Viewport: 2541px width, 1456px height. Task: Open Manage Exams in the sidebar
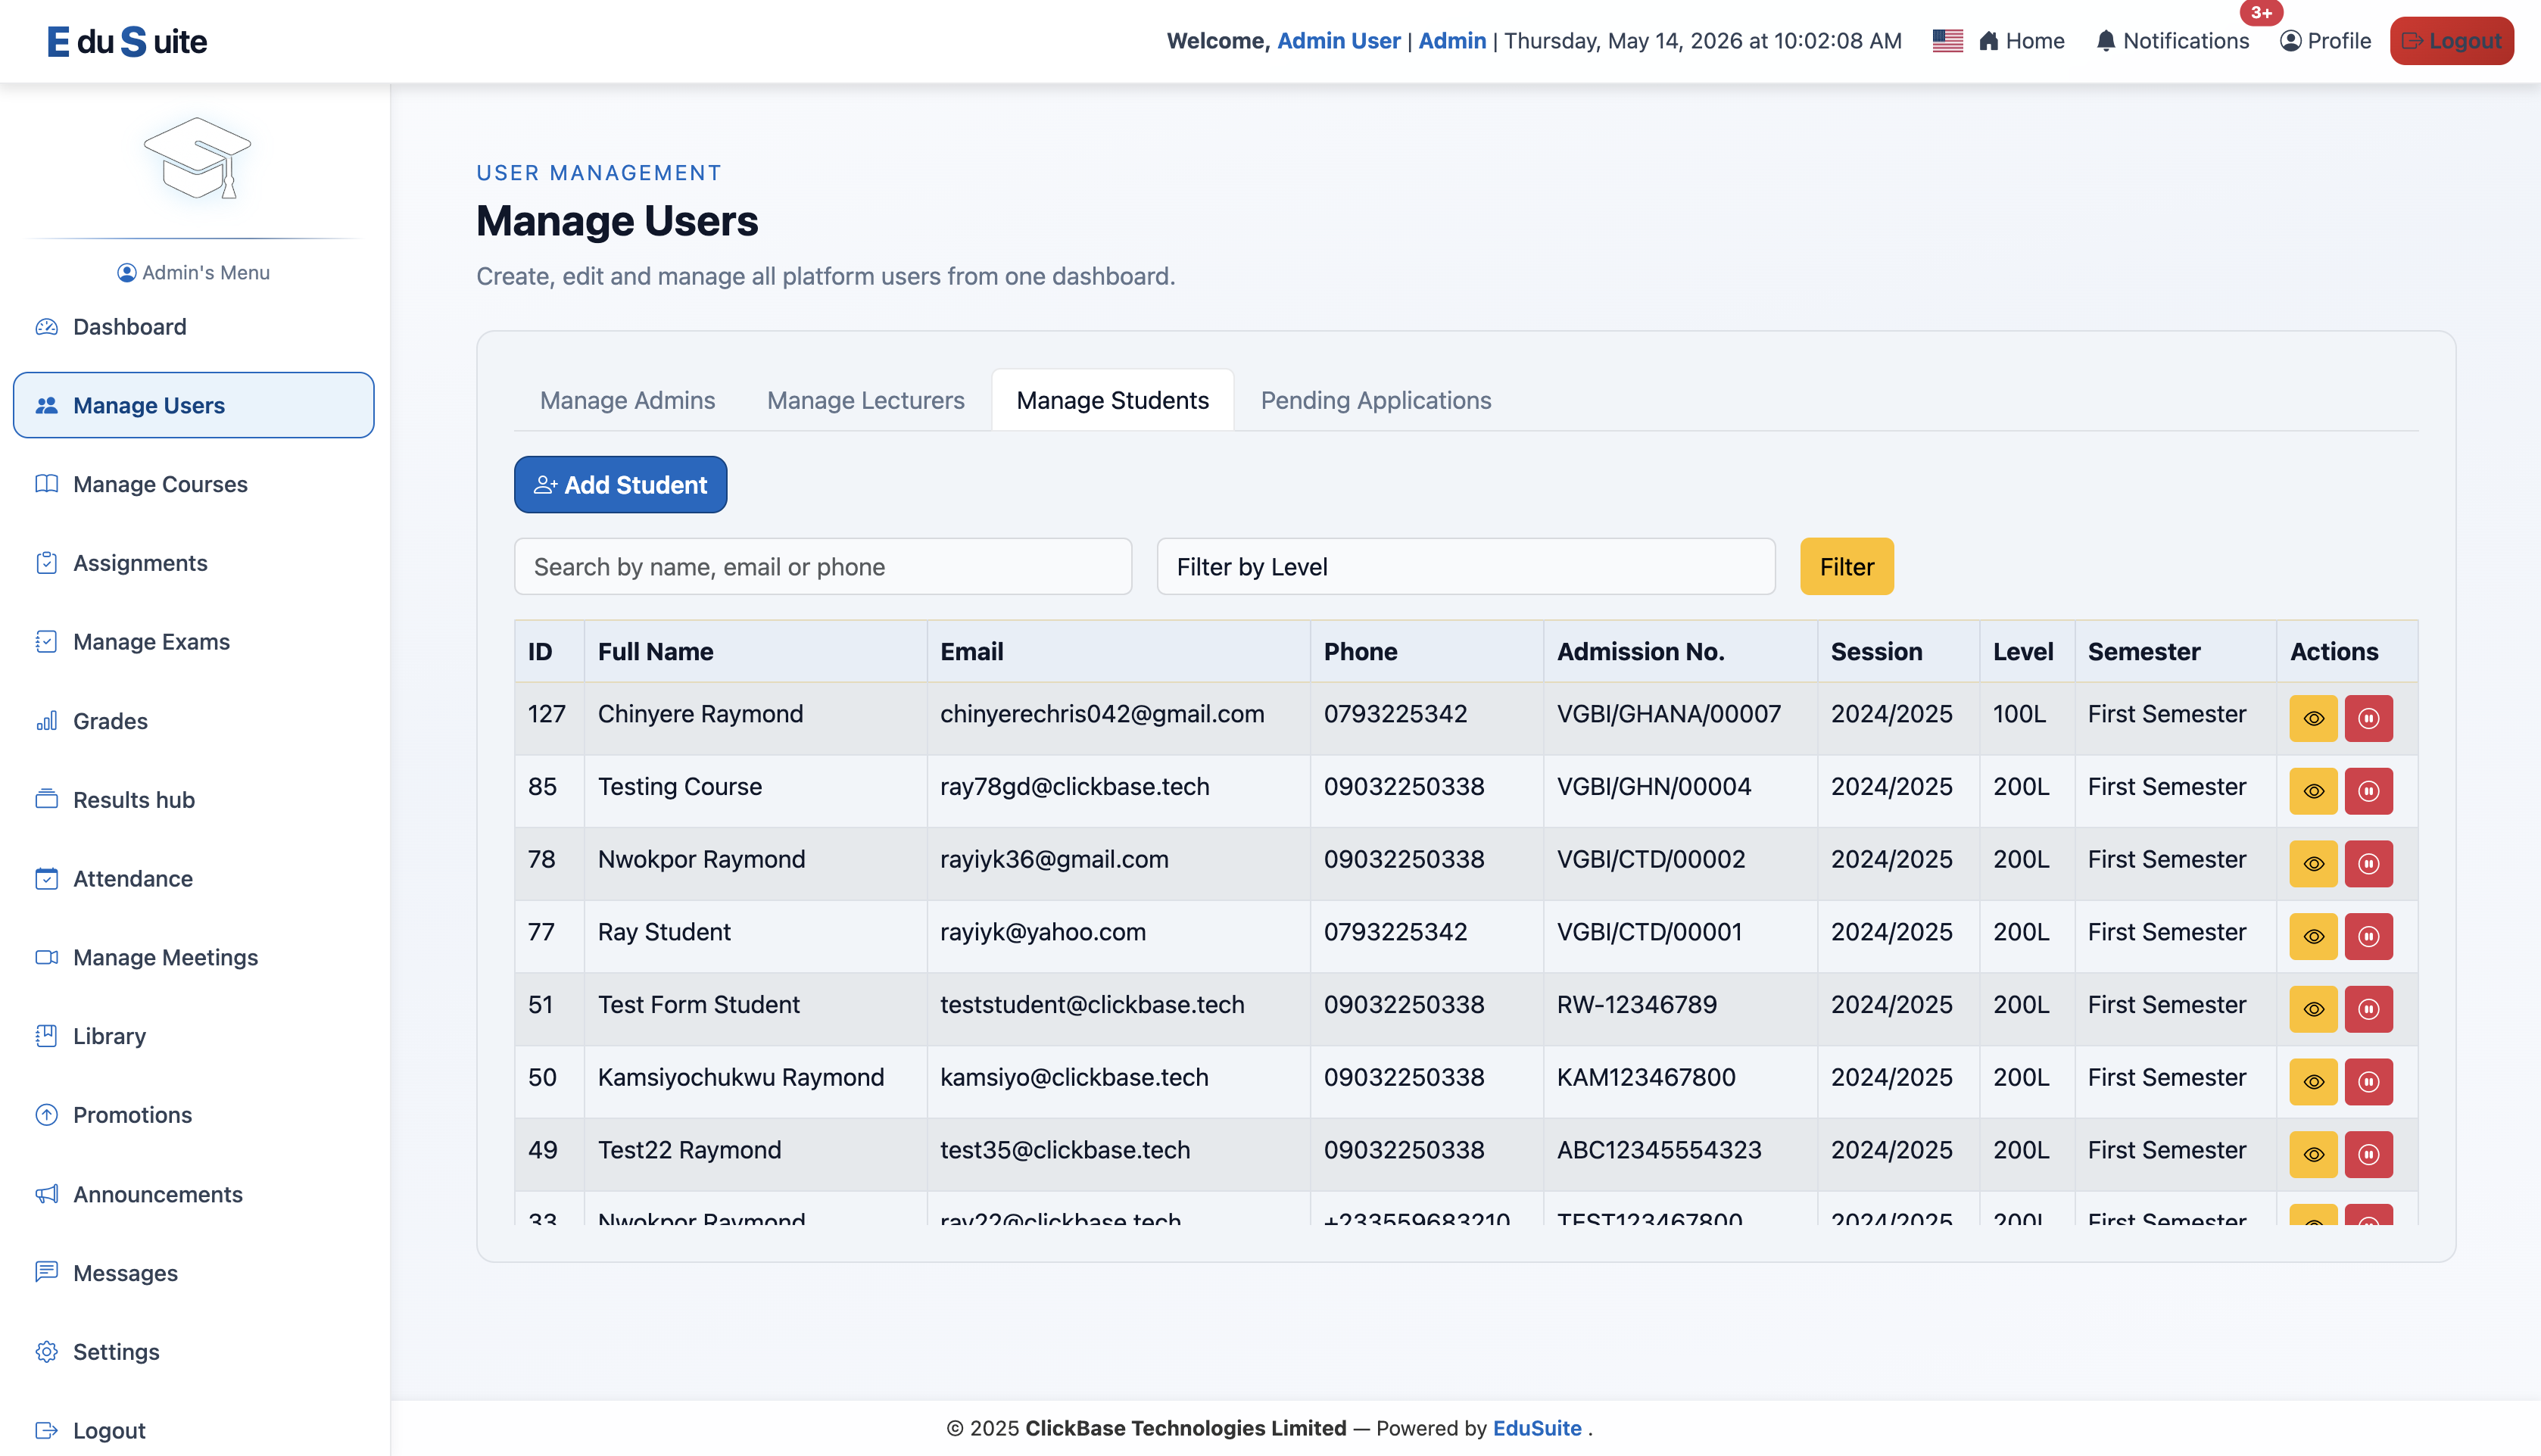pyautogui.click(x=193, y=642)
